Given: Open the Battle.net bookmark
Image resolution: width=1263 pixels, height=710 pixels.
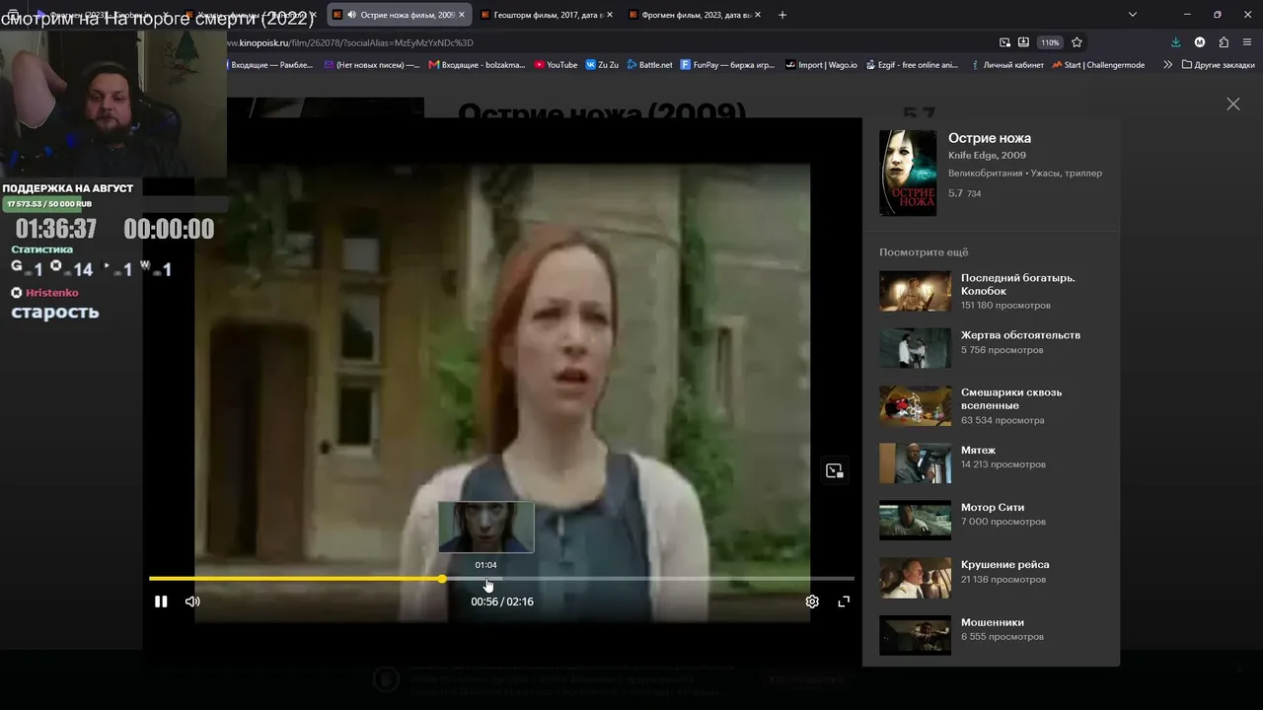Looking at the screenshot, I should coord(649,65).
